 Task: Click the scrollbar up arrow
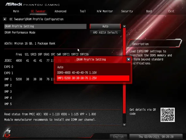[x=124, y=26]
